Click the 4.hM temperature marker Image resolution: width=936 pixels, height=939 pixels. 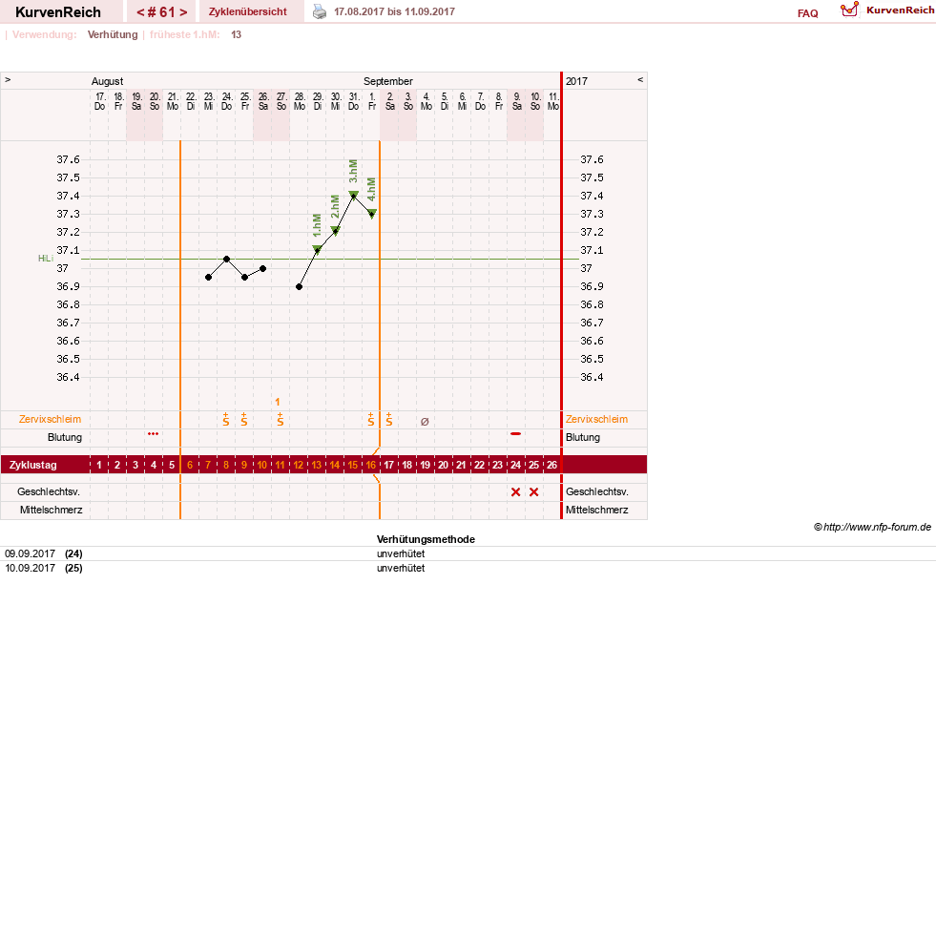[372, 213]
